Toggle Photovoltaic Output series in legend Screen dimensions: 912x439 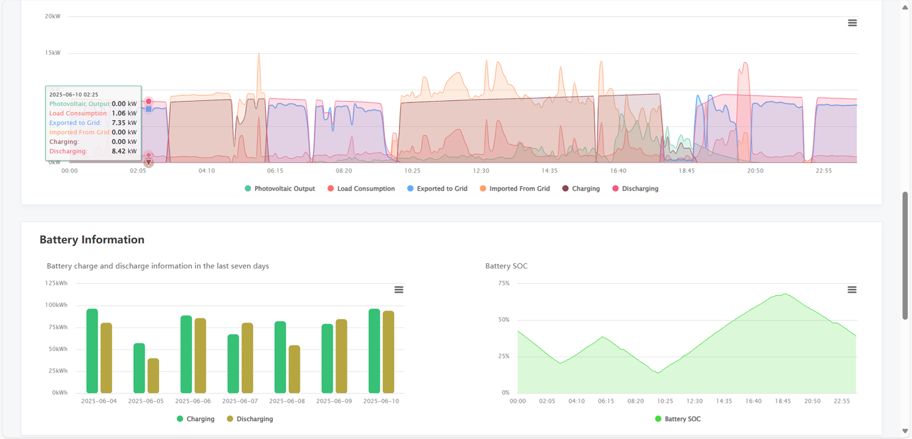(280, 188)
